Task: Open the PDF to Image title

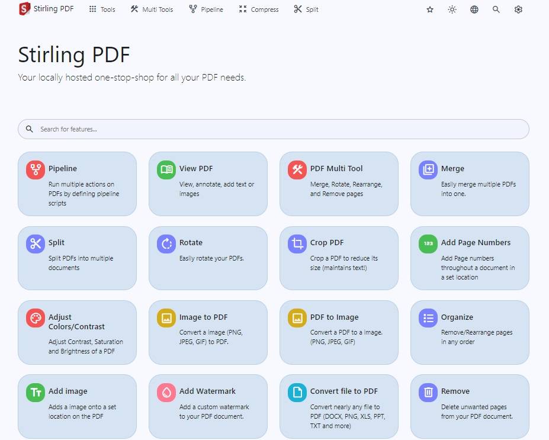Action: [x=335, y=317]
